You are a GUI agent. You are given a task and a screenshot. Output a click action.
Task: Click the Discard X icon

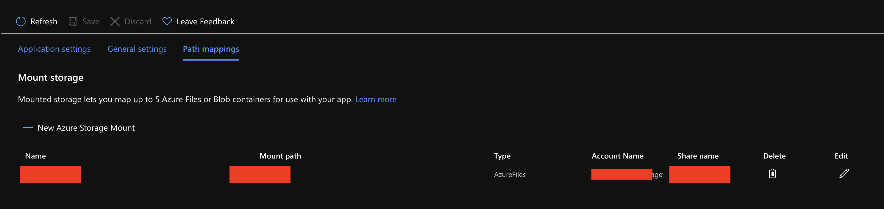115,21
